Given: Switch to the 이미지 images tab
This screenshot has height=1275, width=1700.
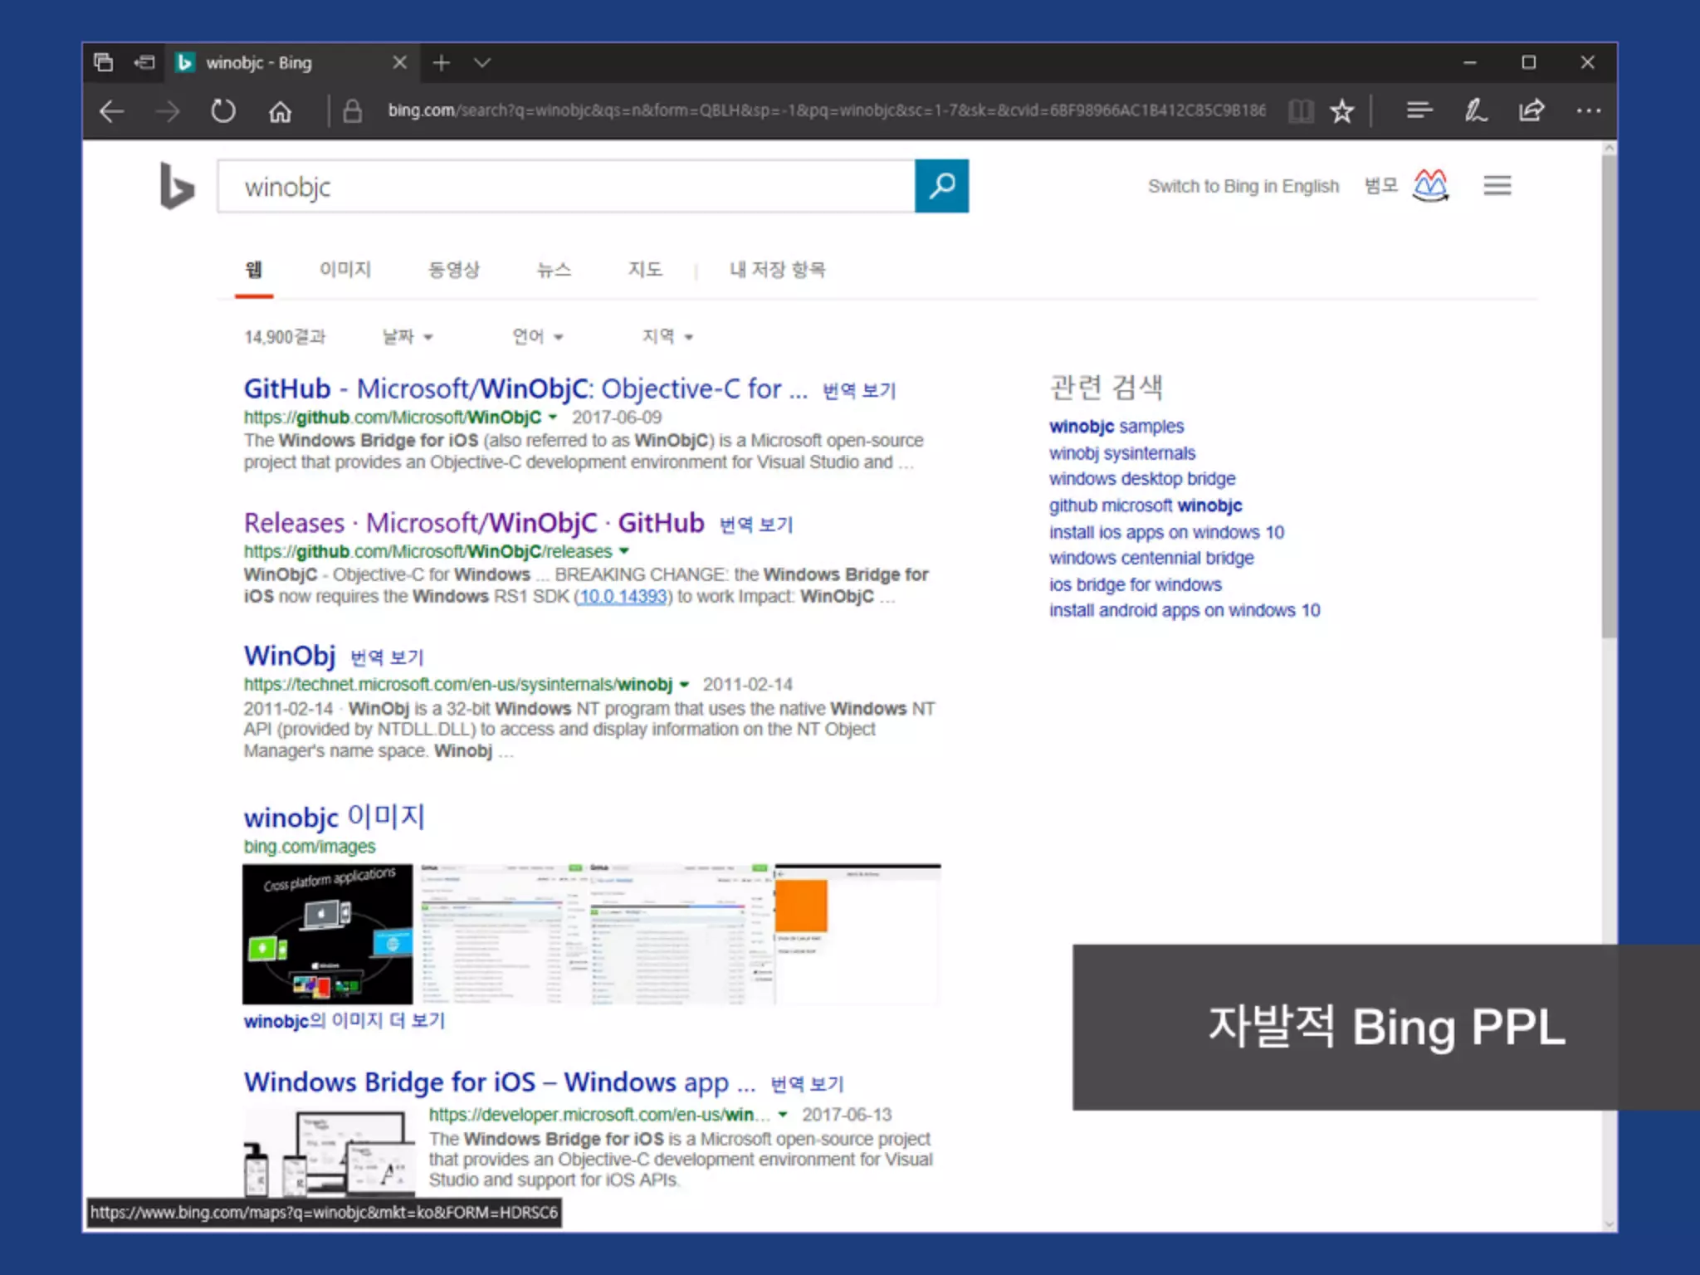Looking at the screenshot, I should tap(345, 269).
